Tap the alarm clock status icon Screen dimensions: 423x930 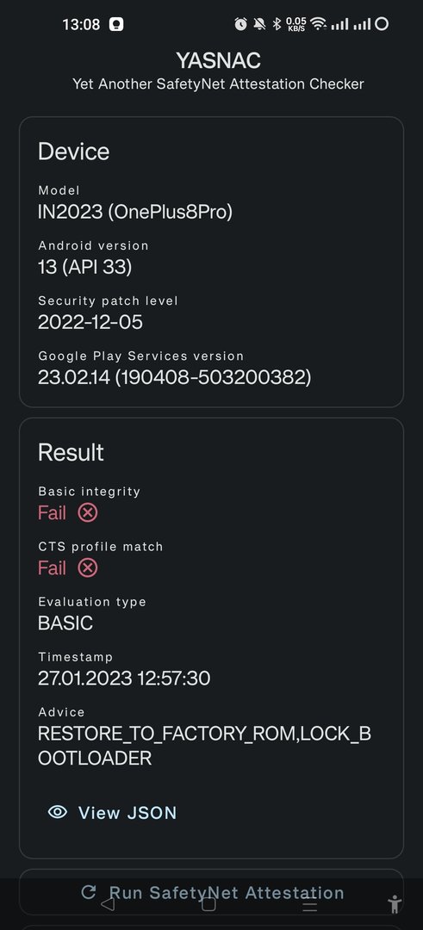tap(240, 24)
